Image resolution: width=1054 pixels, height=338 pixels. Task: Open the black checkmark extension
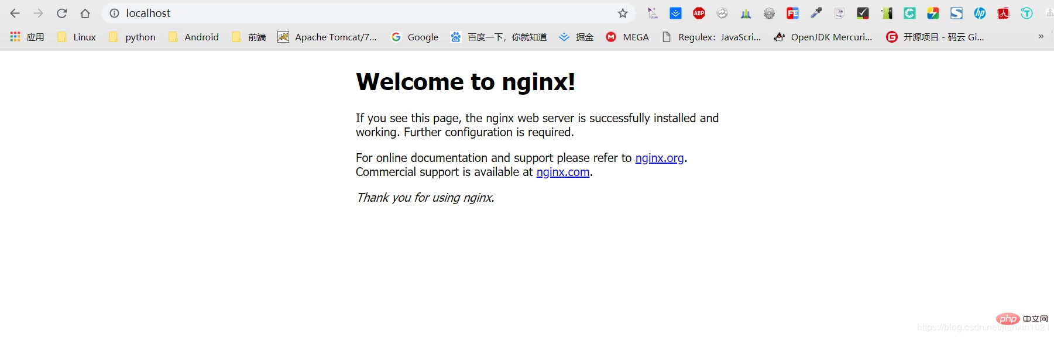[863, 13]
